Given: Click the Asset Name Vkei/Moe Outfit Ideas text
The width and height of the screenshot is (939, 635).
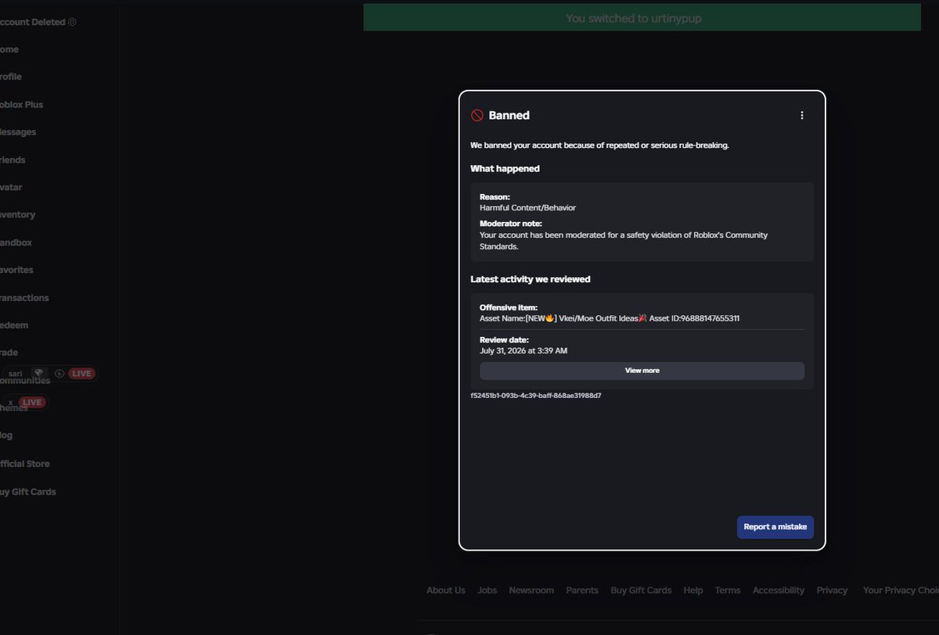Looking at the screenshot, I should point(610,318).
